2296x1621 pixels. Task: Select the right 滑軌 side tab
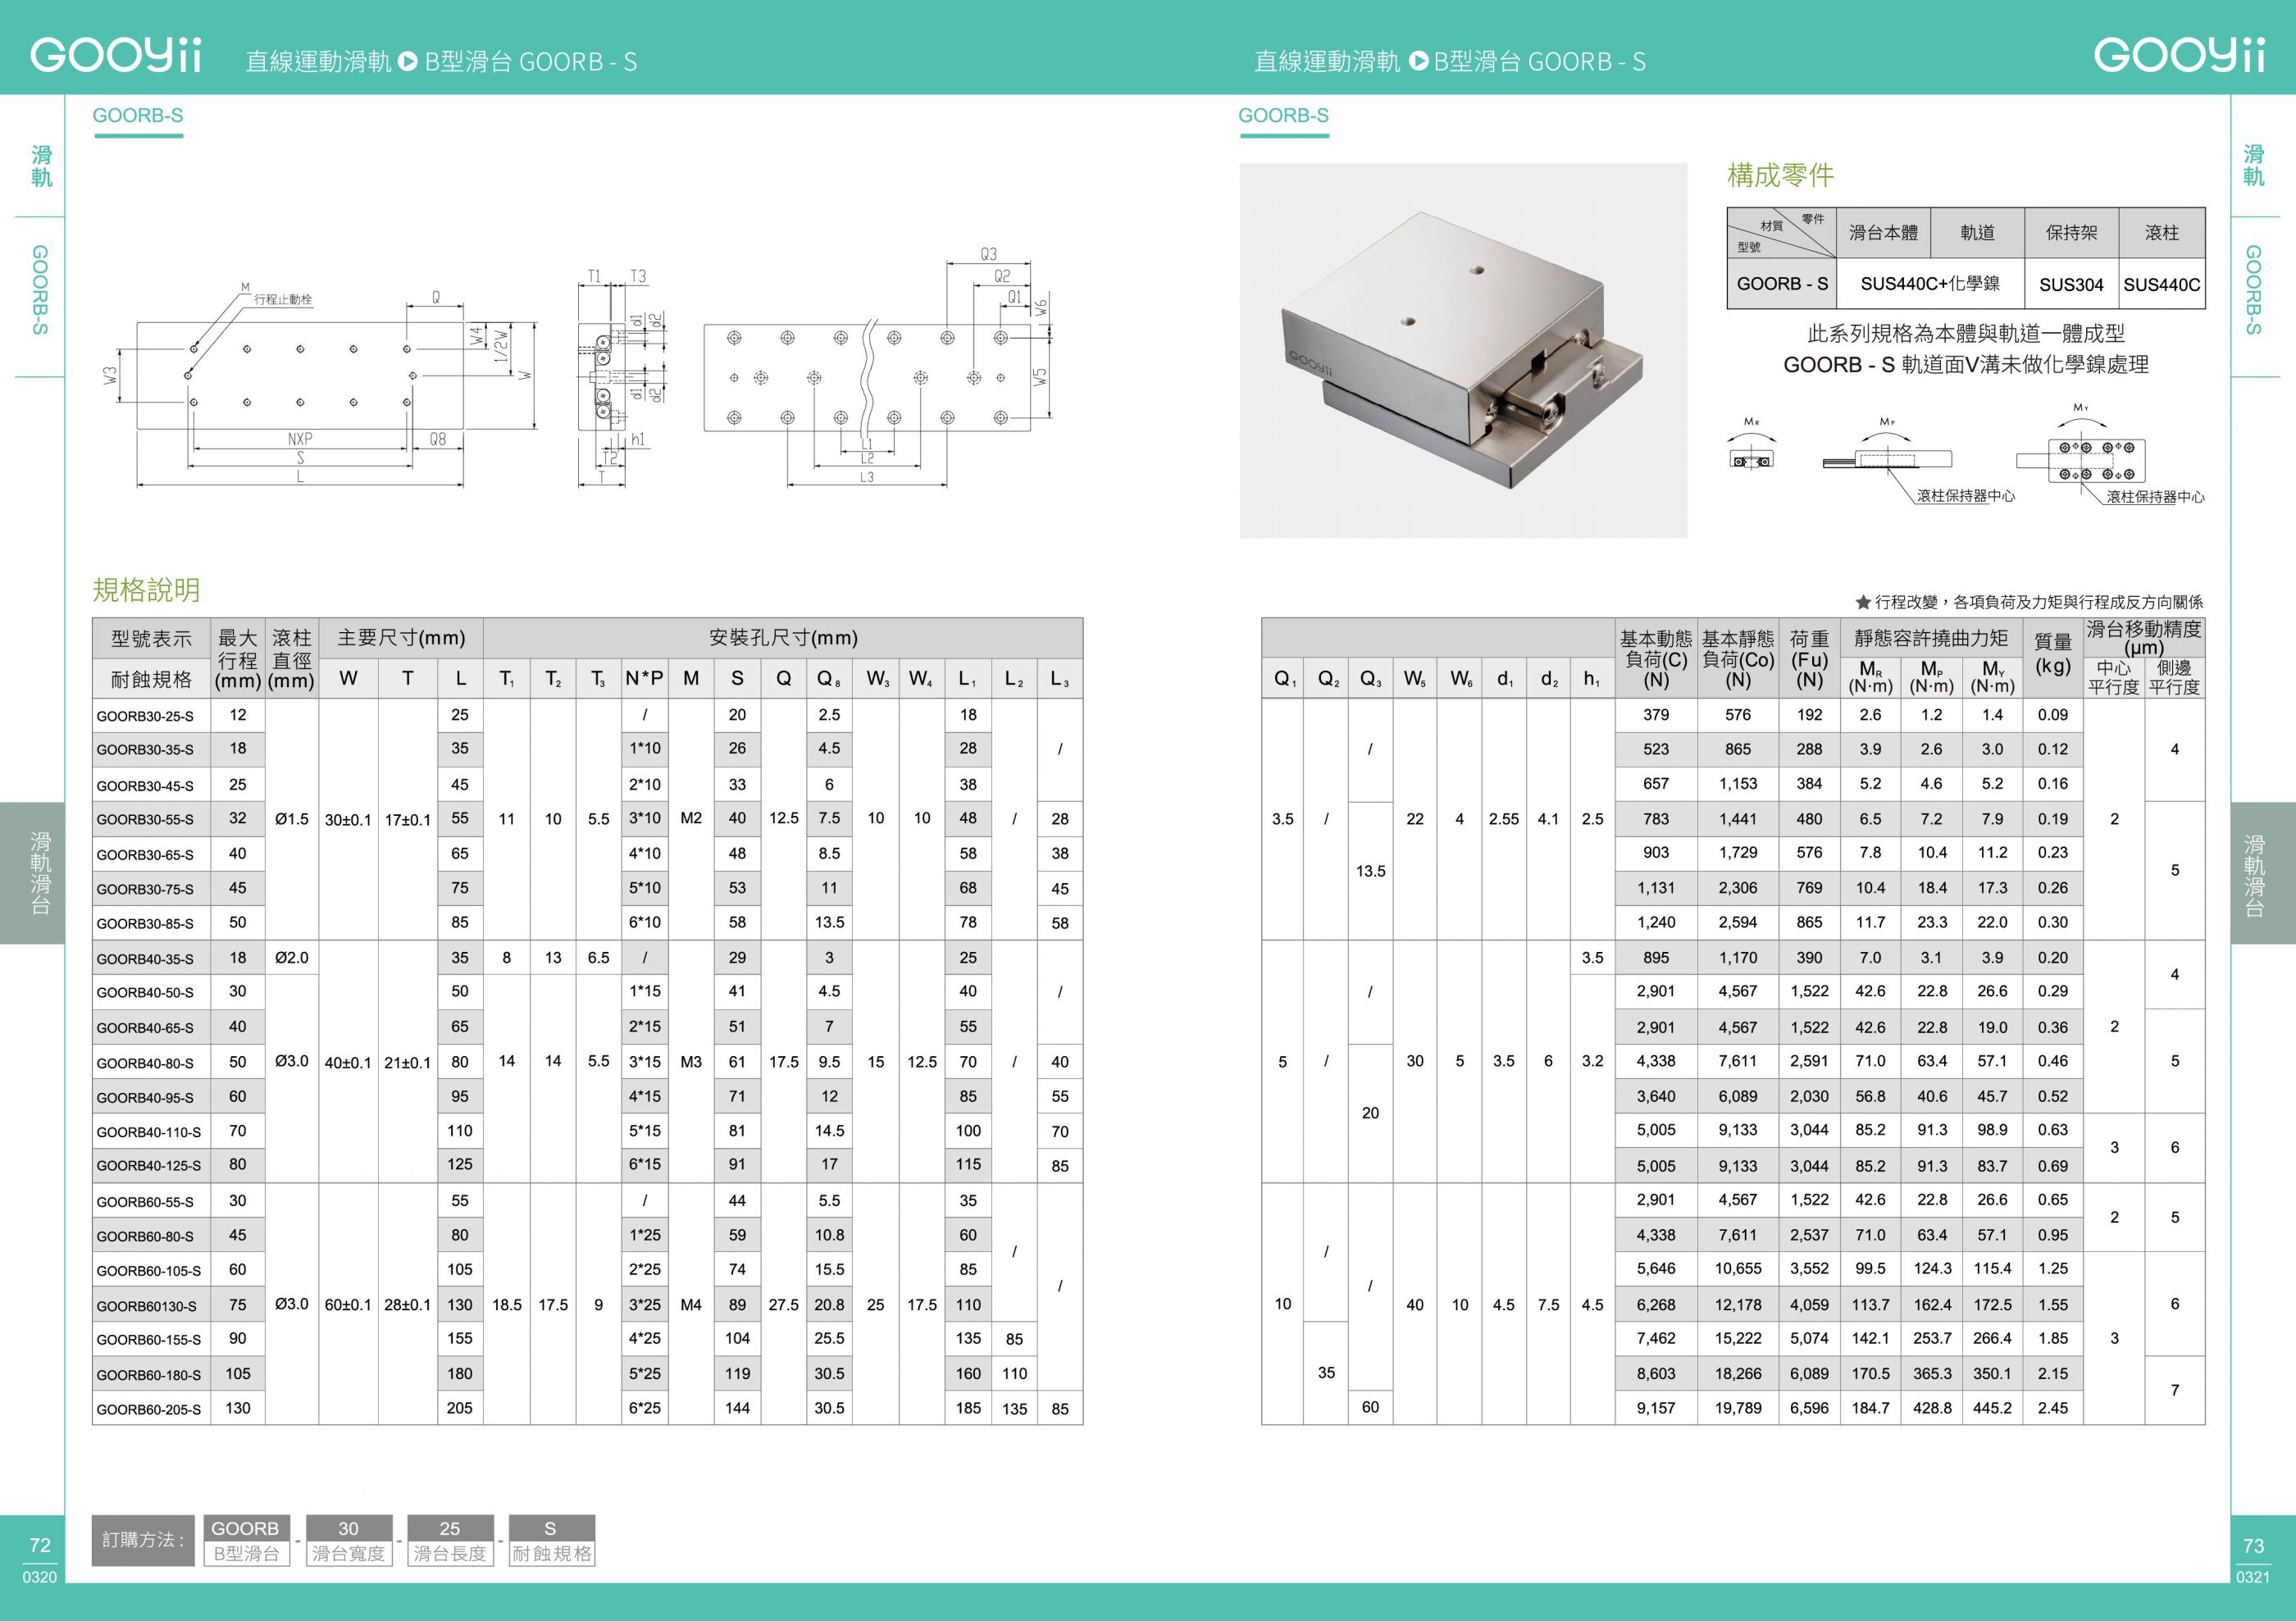point(2254,166)
